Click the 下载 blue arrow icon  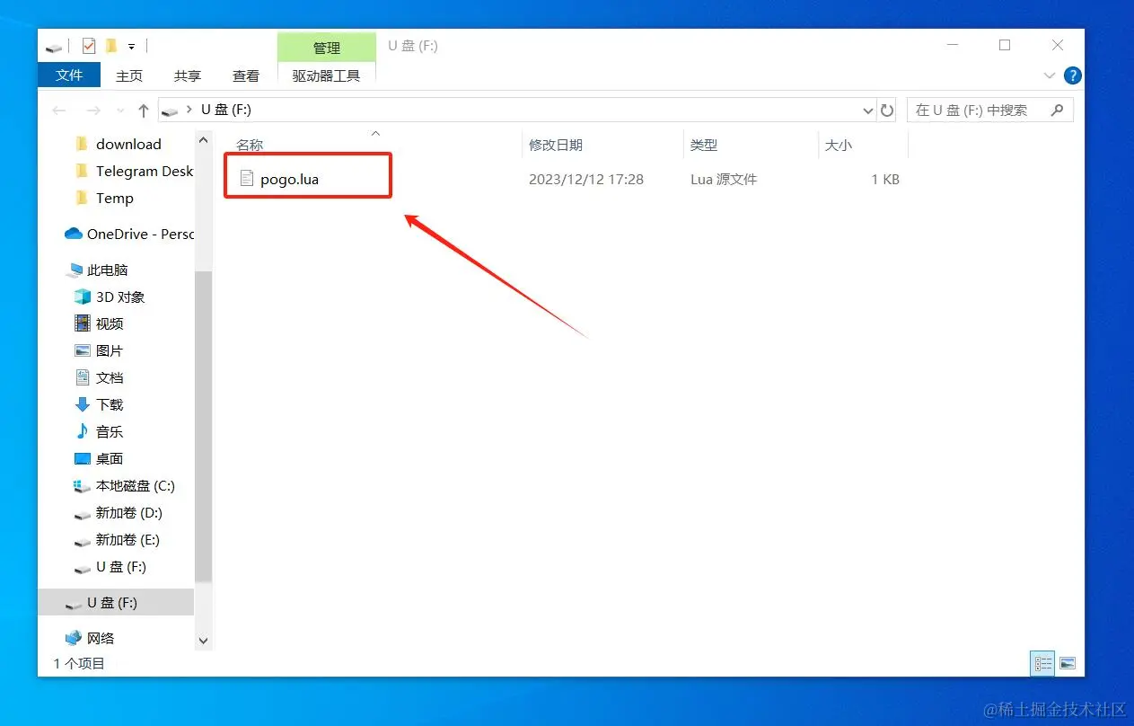pos(83,404)
